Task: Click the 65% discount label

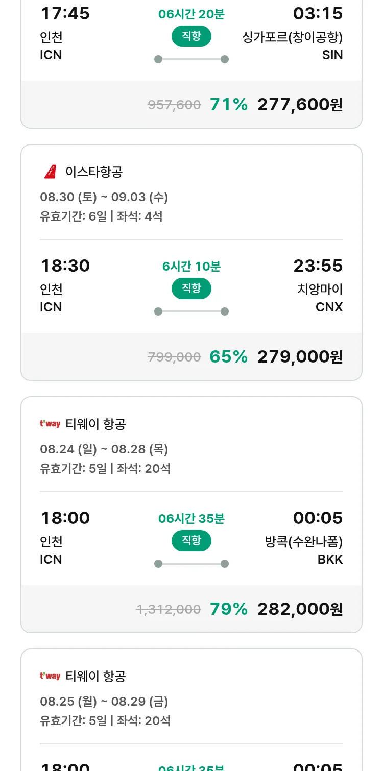Action: pyautogui.click(x=228, y=357)
